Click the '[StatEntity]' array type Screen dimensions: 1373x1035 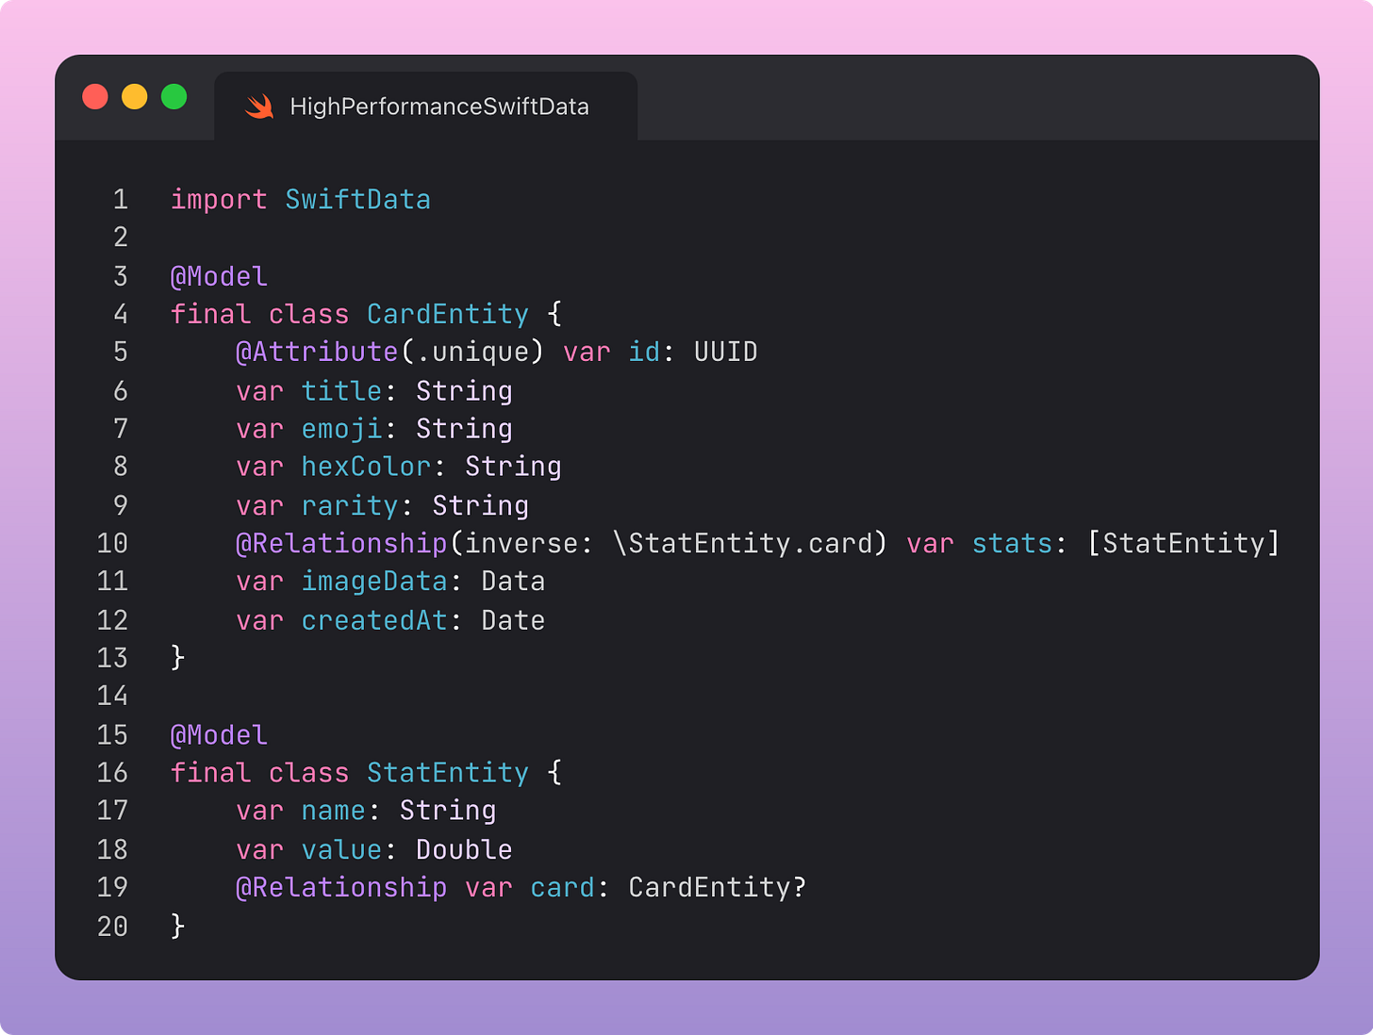[x=1183, y=544]
